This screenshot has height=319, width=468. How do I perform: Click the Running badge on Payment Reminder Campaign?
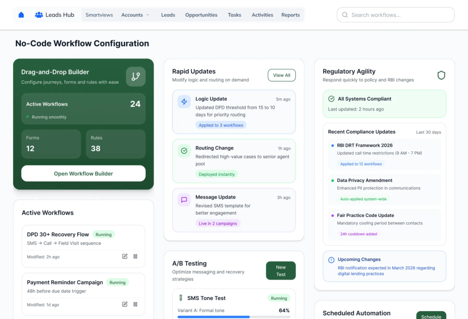(x=117, y=282)
